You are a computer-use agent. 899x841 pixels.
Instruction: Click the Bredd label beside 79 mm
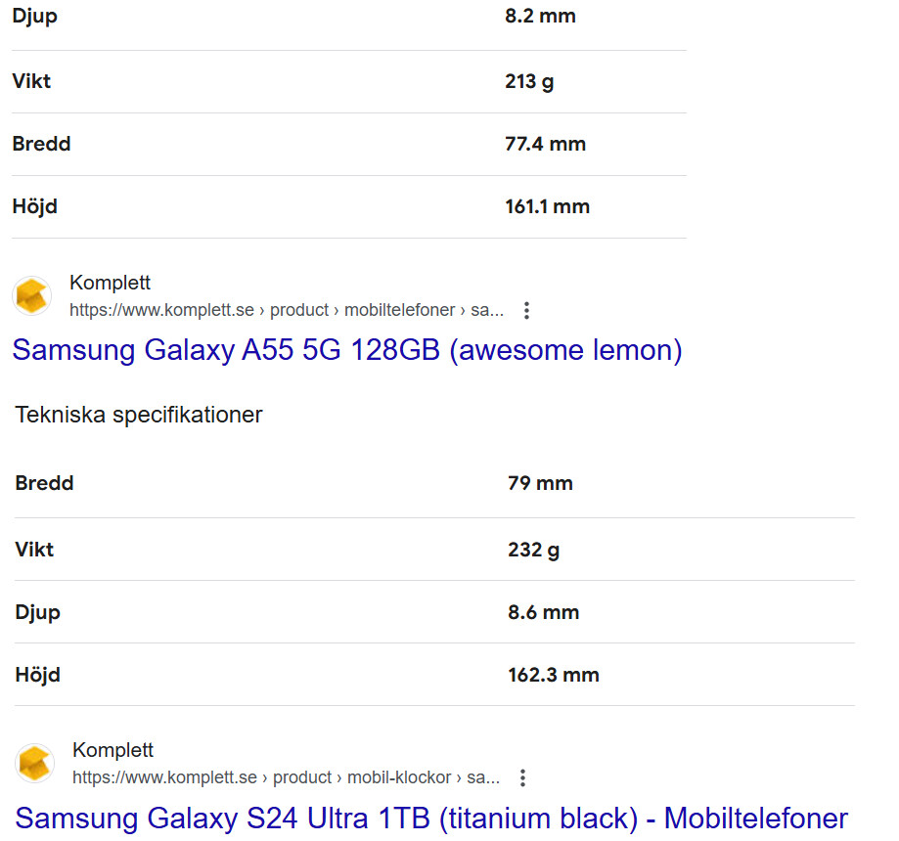coord(44,483)
